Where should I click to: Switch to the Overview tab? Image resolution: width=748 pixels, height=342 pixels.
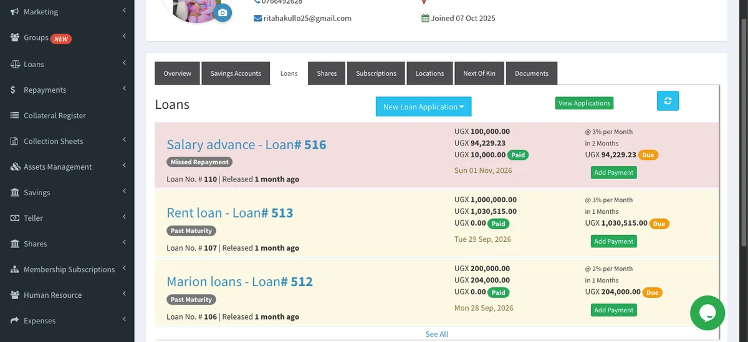pyautogui.click(x=177, y=73)
